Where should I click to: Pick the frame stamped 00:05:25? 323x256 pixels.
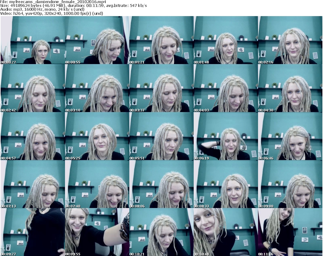pyautogui.click(x=97, y=136)
